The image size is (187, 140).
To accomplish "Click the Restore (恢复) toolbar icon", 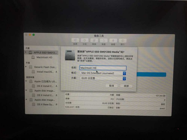I will (x=104, y=41).
